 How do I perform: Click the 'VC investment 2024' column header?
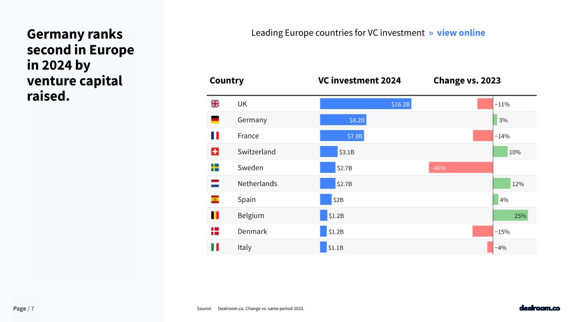click(360, 81)
